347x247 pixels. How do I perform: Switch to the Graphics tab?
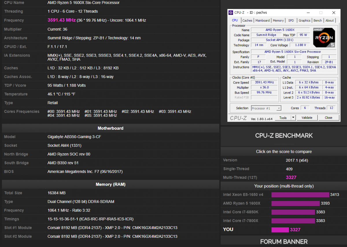(x=304, y=21)
